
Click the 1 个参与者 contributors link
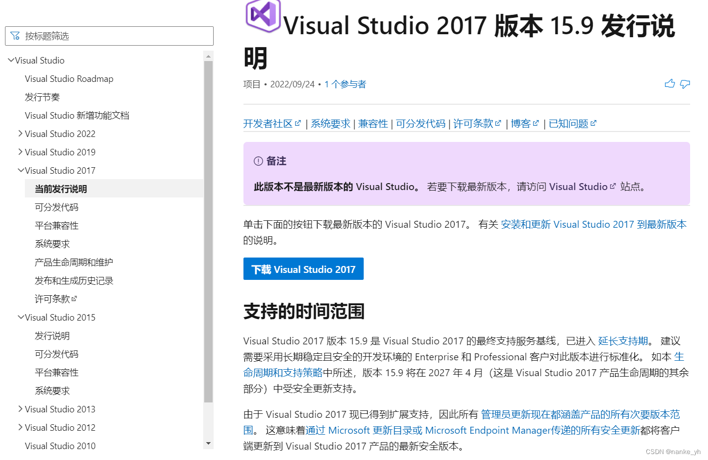345,84
